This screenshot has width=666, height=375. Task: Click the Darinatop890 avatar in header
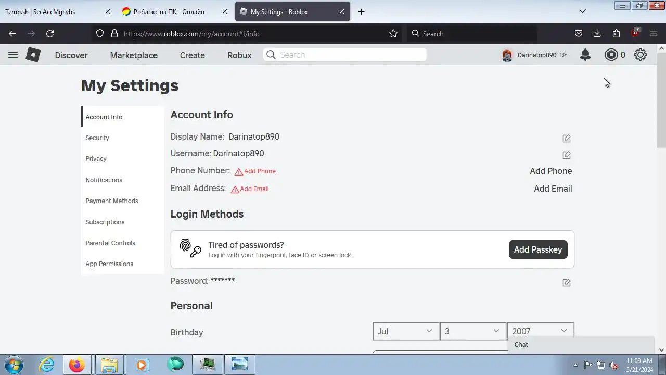tap(507, 55)
